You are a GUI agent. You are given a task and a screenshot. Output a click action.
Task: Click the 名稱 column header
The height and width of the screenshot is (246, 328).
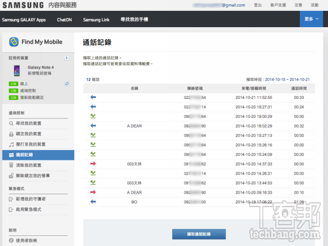click(134, 89)
